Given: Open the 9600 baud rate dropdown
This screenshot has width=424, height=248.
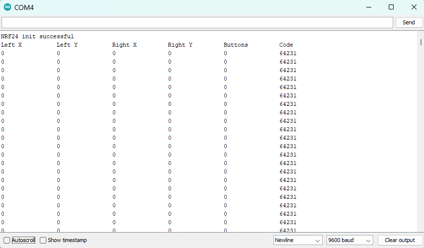Looking at the screenshot, I should (349, 240).
